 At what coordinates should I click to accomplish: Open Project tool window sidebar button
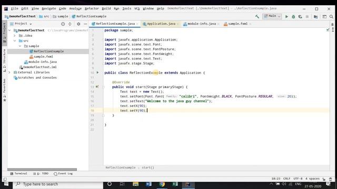coord(5,33)
